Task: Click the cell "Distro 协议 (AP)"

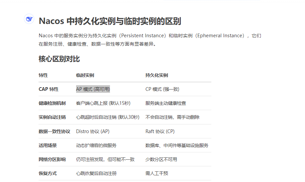Action: click(x=93, y=131)
